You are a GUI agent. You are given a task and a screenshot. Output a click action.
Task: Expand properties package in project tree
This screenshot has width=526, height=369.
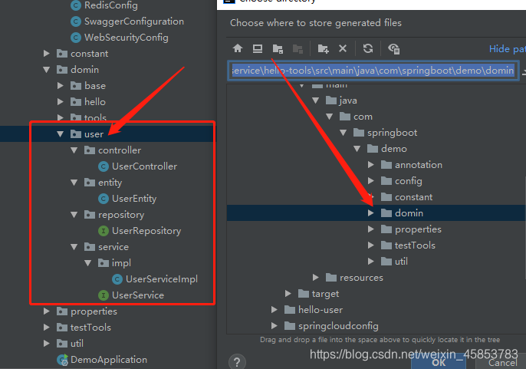[x=47, y=311]
